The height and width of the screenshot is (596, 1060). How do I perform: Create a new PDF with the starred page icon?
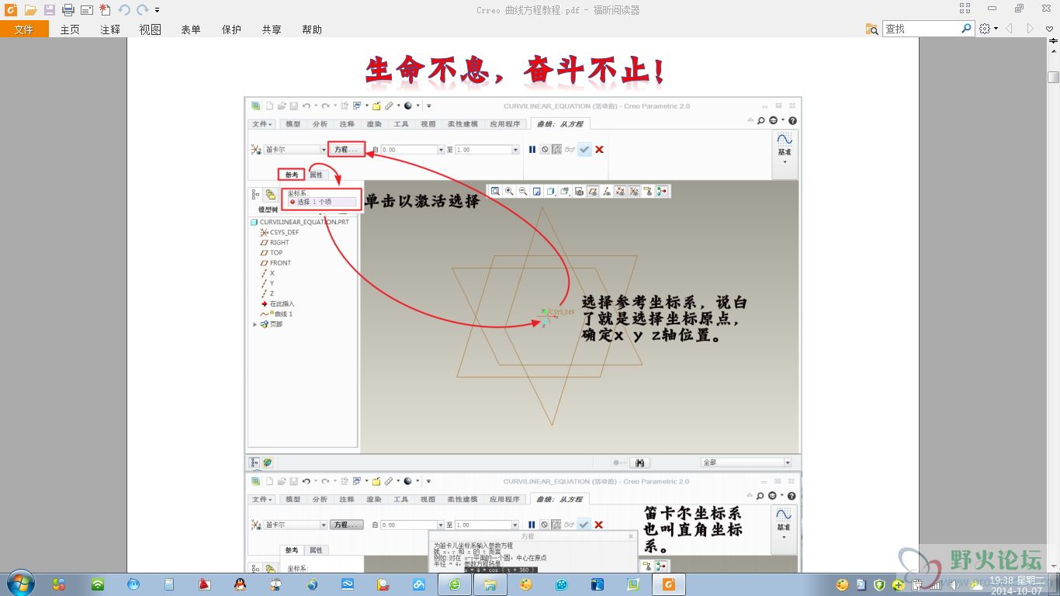105,10
